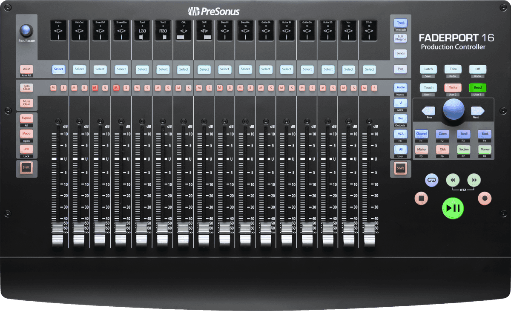This screenshot has height=311, width=511.
Task: Select the SYnth channel
Action: coord(369,69)
